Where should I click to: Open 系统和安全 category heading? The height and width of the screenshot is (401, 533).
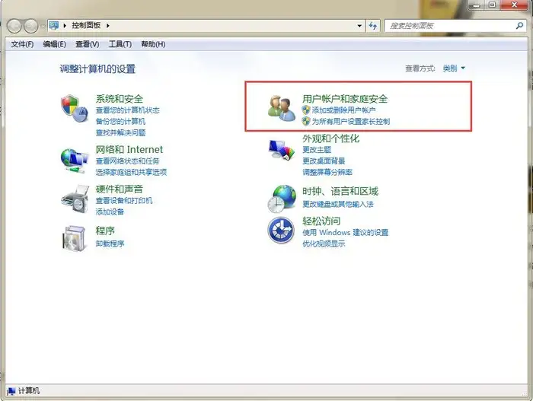tap(120, 99)
